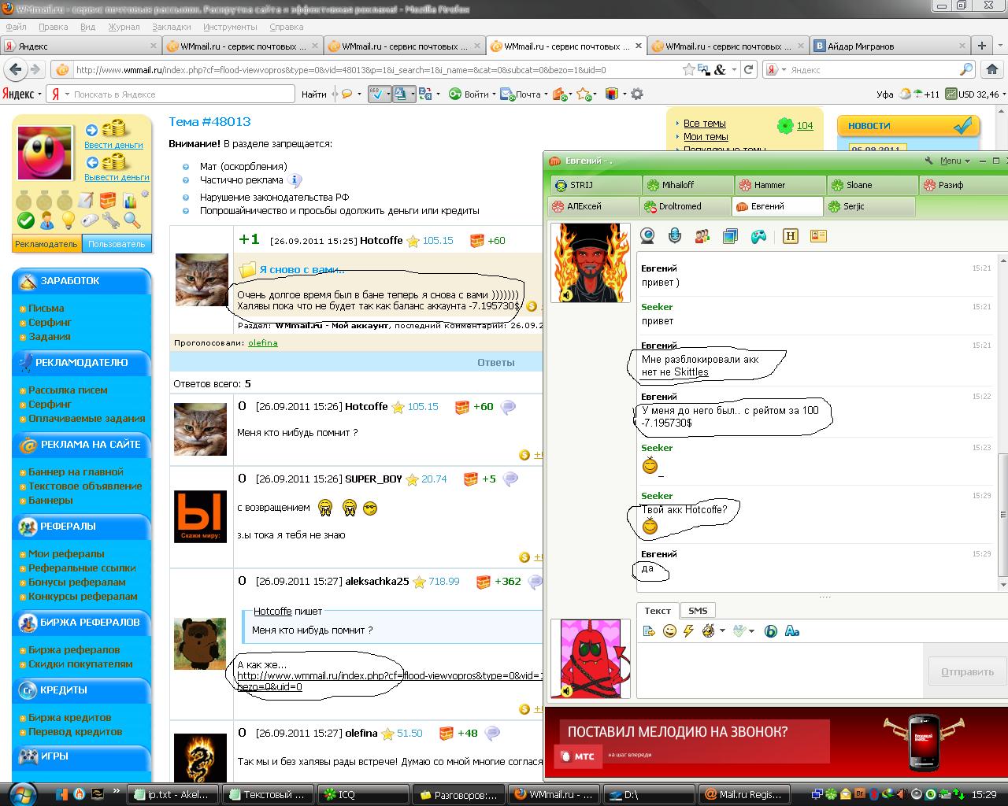Image resolution: width=1008 pixels, height=806 pixels.
Task: Toggle the page translate button in Yandex bar
Action: [402, 94]
